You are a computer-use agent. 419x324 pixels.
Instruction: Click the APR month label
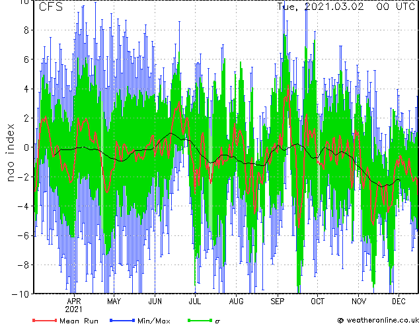[74, 302]
